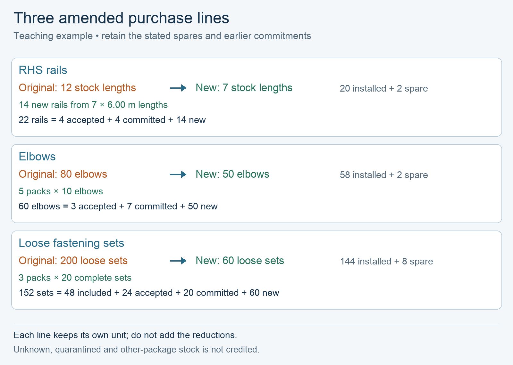Click the "Loose fastening sets" card heading
The width and height of the screenshot is (513, 365).
tap(71, 243)
